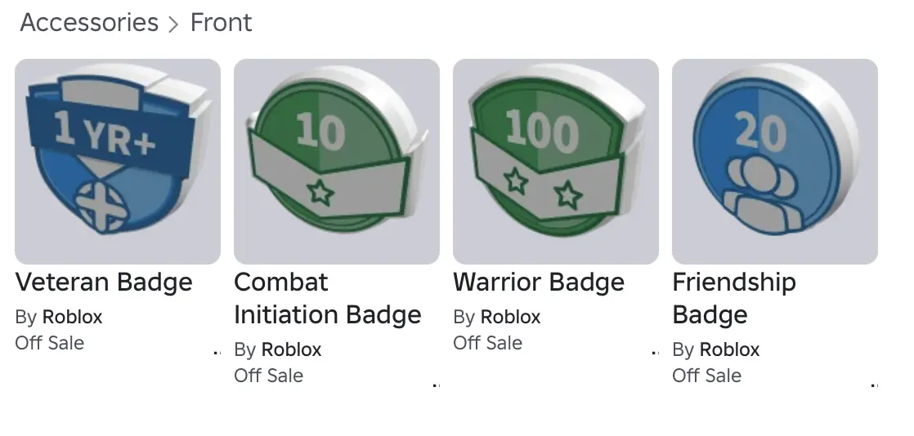Open the blue Friendship Badge 20 icon
This screenshot has height=436, width=914.
coord(775,162)
